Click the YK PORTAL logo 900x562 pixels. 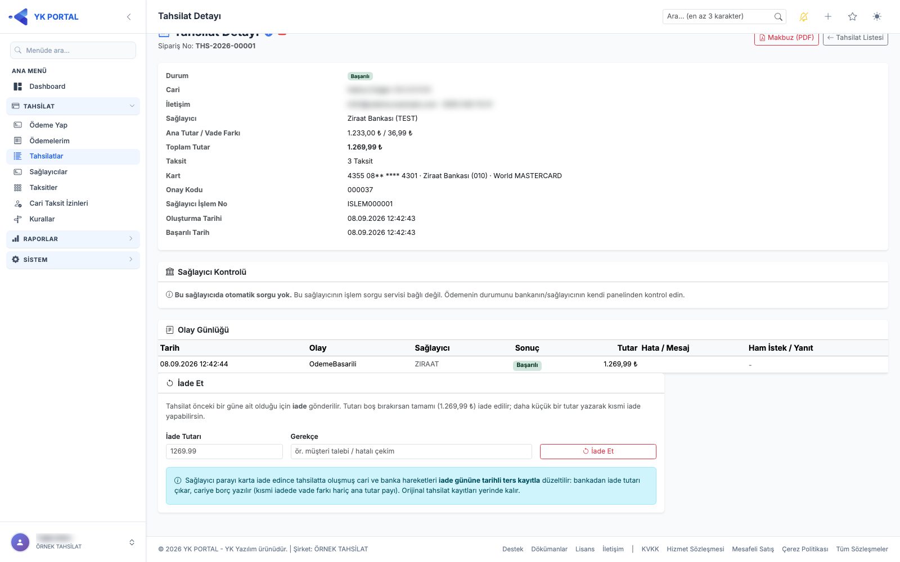[44, 17]
